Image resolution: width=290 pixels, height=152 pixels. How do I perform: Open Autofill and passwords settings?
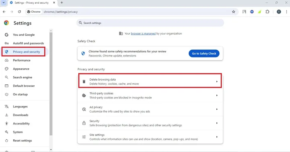[x=28, y=43]
